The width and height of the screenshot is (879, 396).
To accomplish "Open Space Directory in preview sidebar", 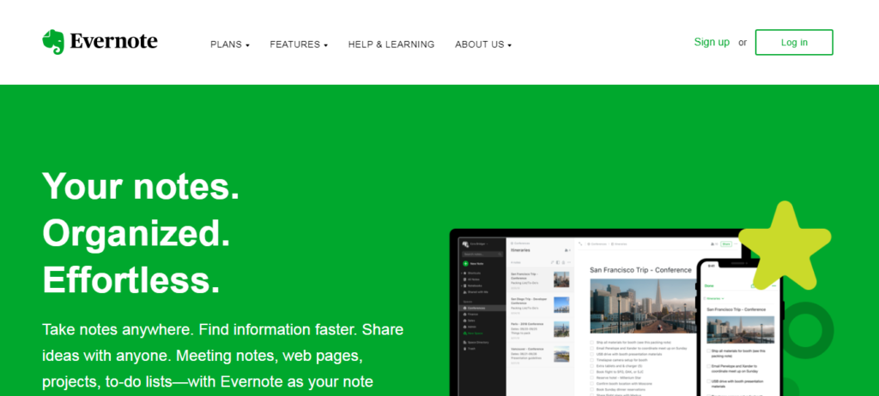I will [x=477, y=342].
